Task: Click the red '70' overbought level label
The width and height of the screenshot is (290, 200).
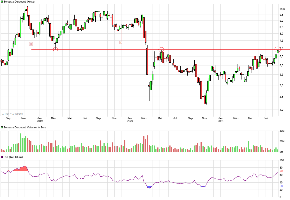Action: [281, 171]
